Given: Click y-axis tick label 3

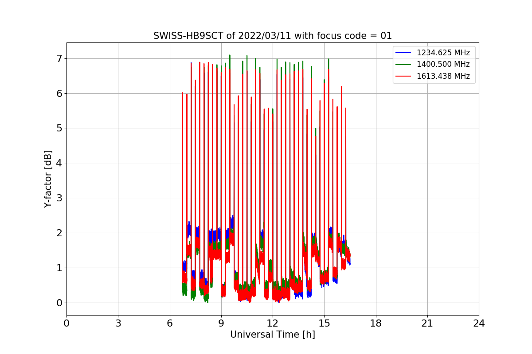Looking at the screenshot, I should click(59, 198).
